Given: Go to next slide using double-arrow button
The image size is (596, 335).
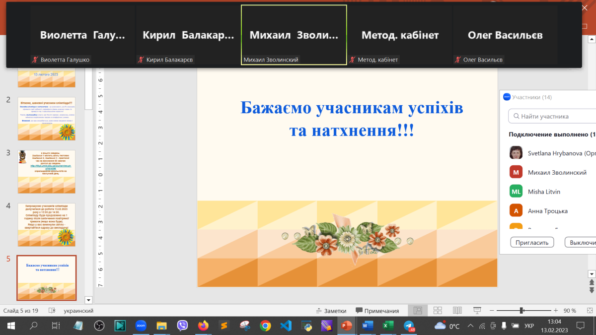Looking at the screenshot, I should pos(591,290).
